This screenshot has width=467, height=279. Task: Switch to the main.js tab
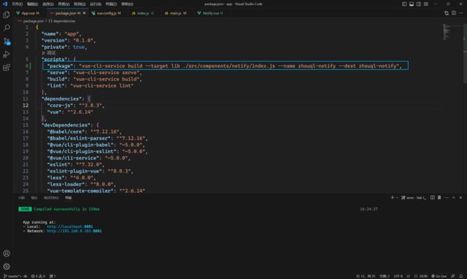click(x=175, y=13)
